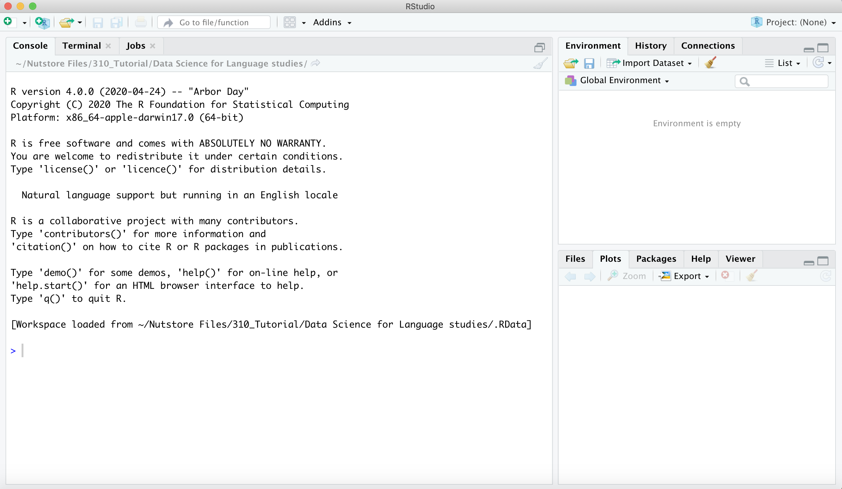Change the List view mode
This screenshot has height=489, width=842.
[783, 63]
